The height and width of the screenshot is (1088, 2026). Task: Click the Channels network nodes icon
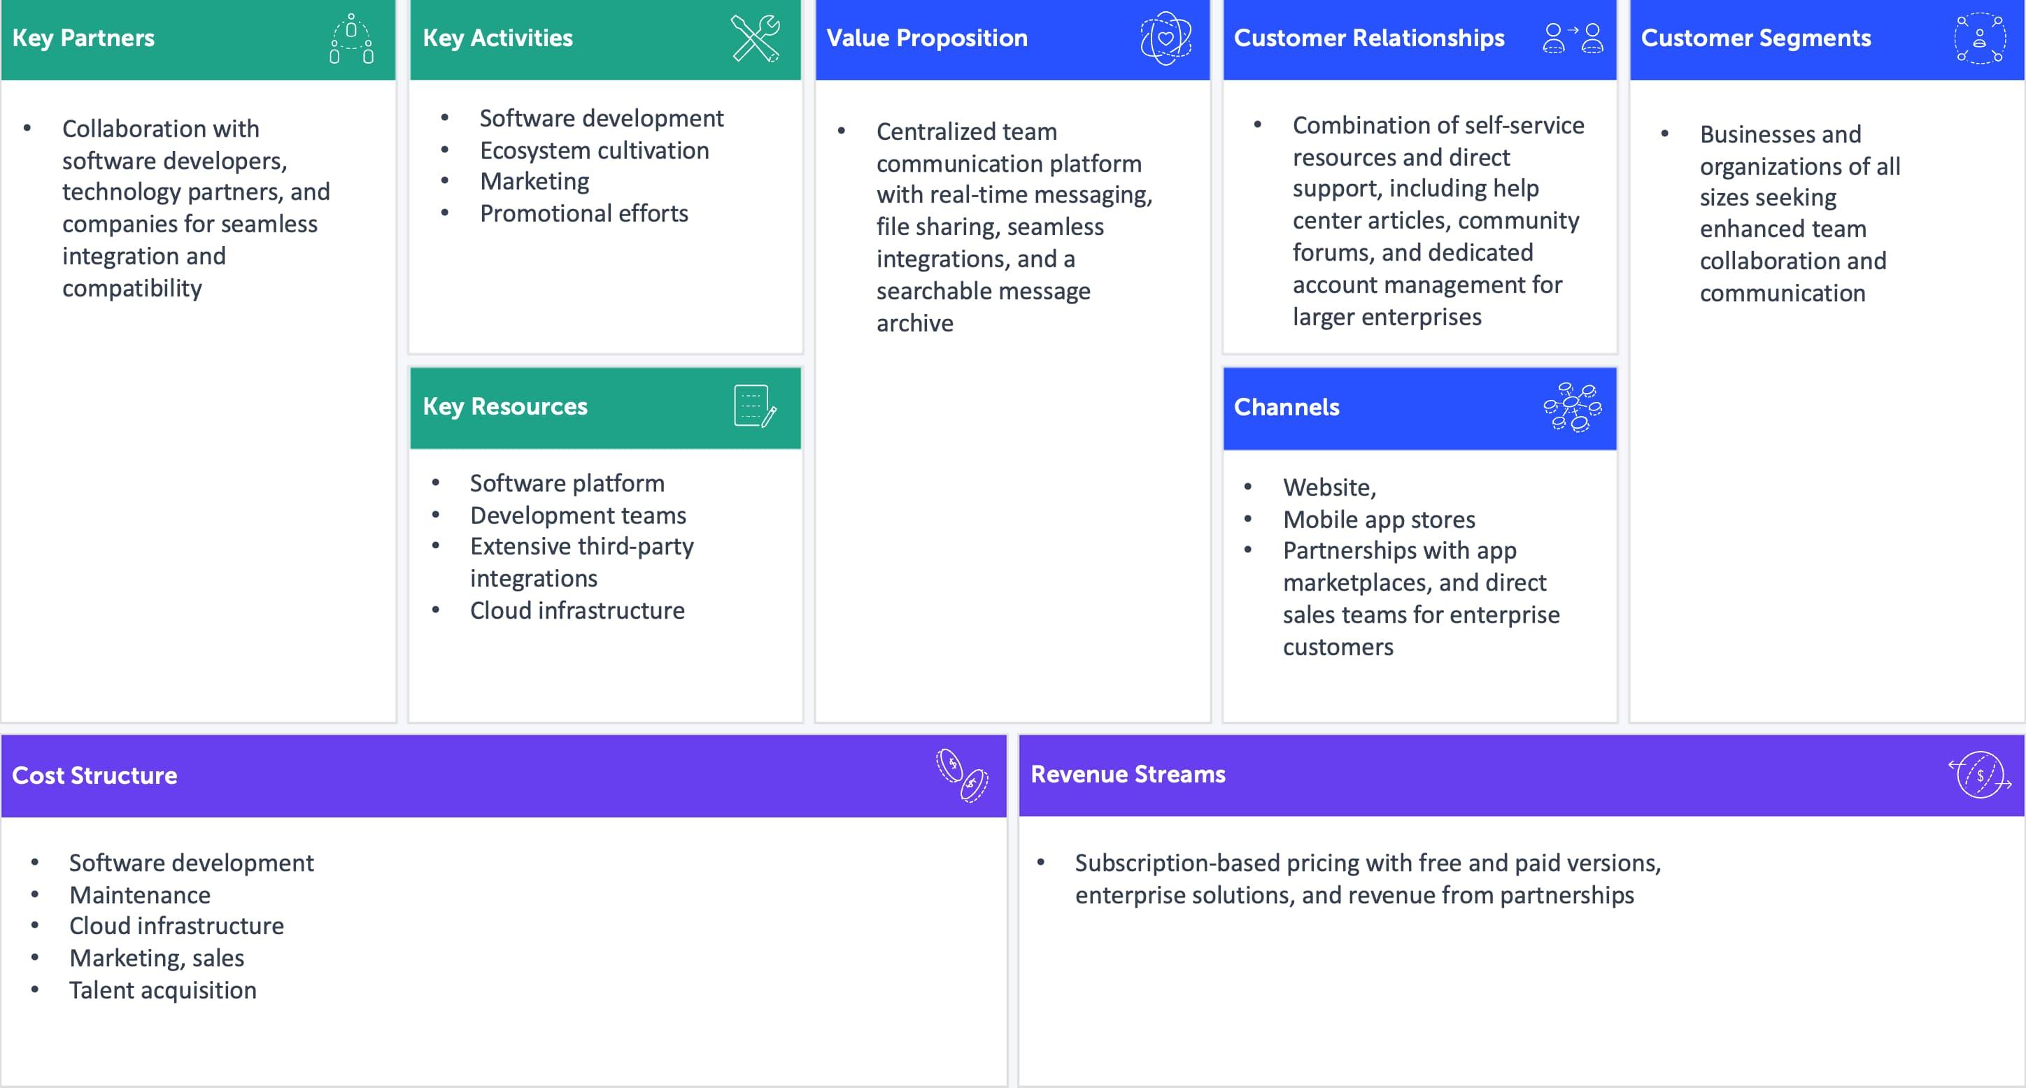click(x=1572, y=406)
